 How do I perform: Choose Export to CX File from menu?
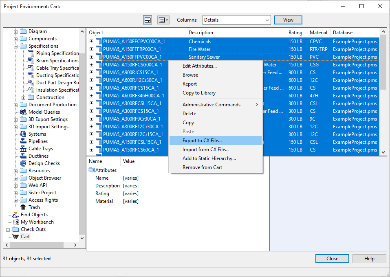202,141
